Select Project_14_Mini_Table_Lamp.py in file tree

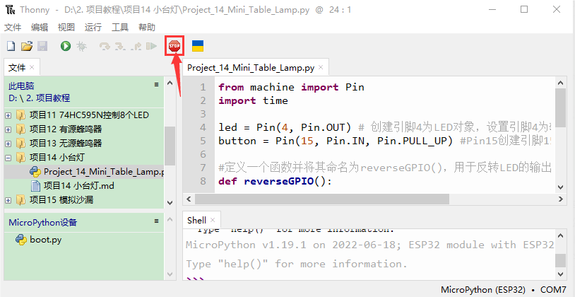pos(102,171)
